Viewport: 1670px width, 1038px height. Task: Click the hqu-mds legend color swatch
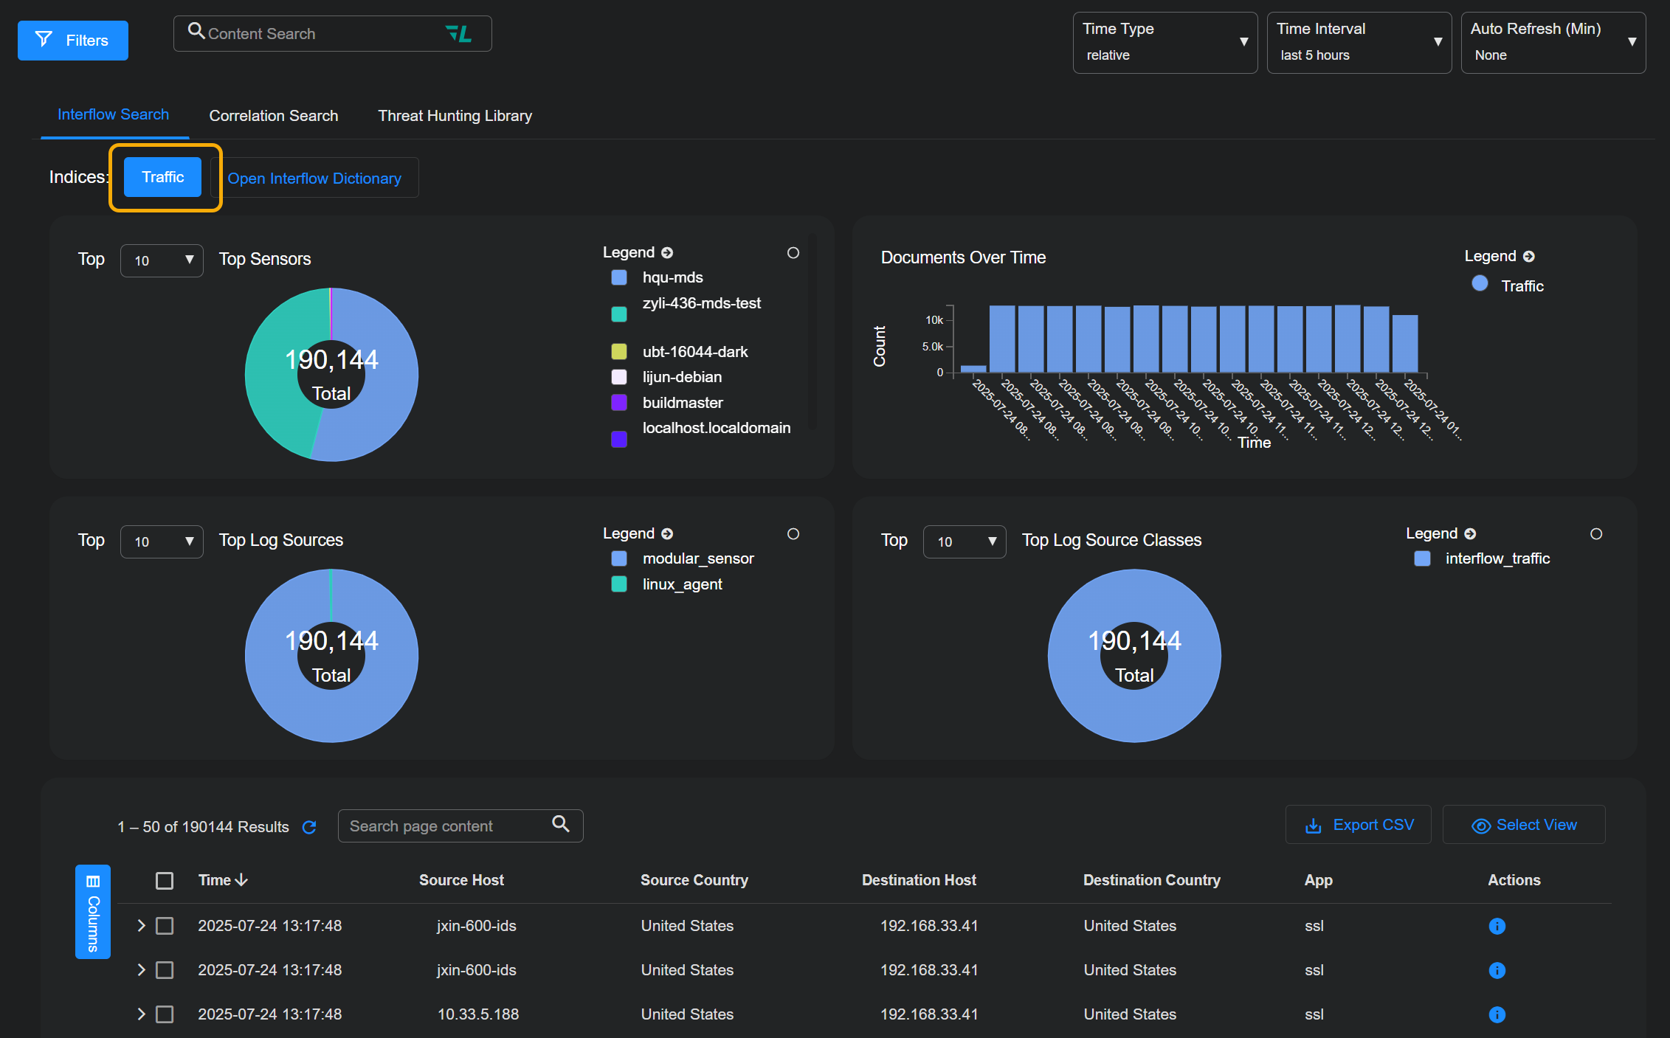pyautogui.click(x=619, y=277)
